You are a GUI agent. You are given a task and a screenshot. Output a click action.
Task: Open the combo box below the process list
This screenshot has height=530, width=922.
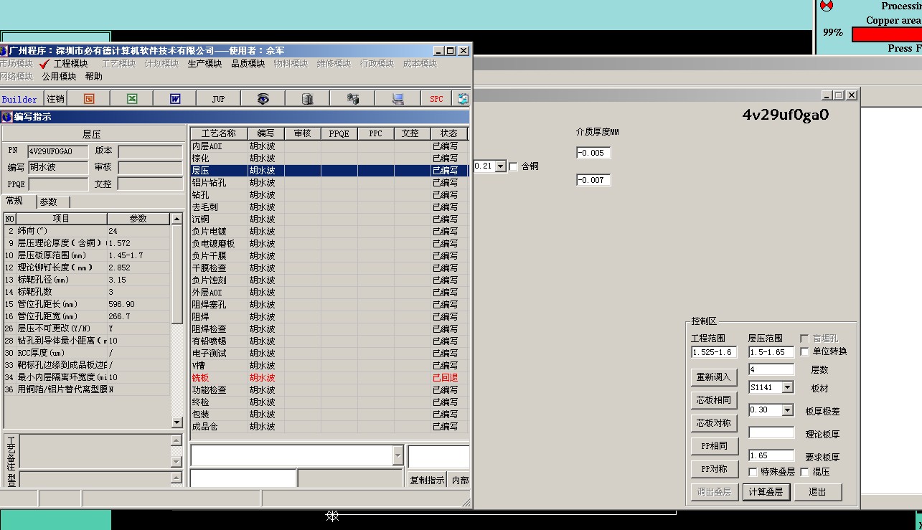click(398, 455)
